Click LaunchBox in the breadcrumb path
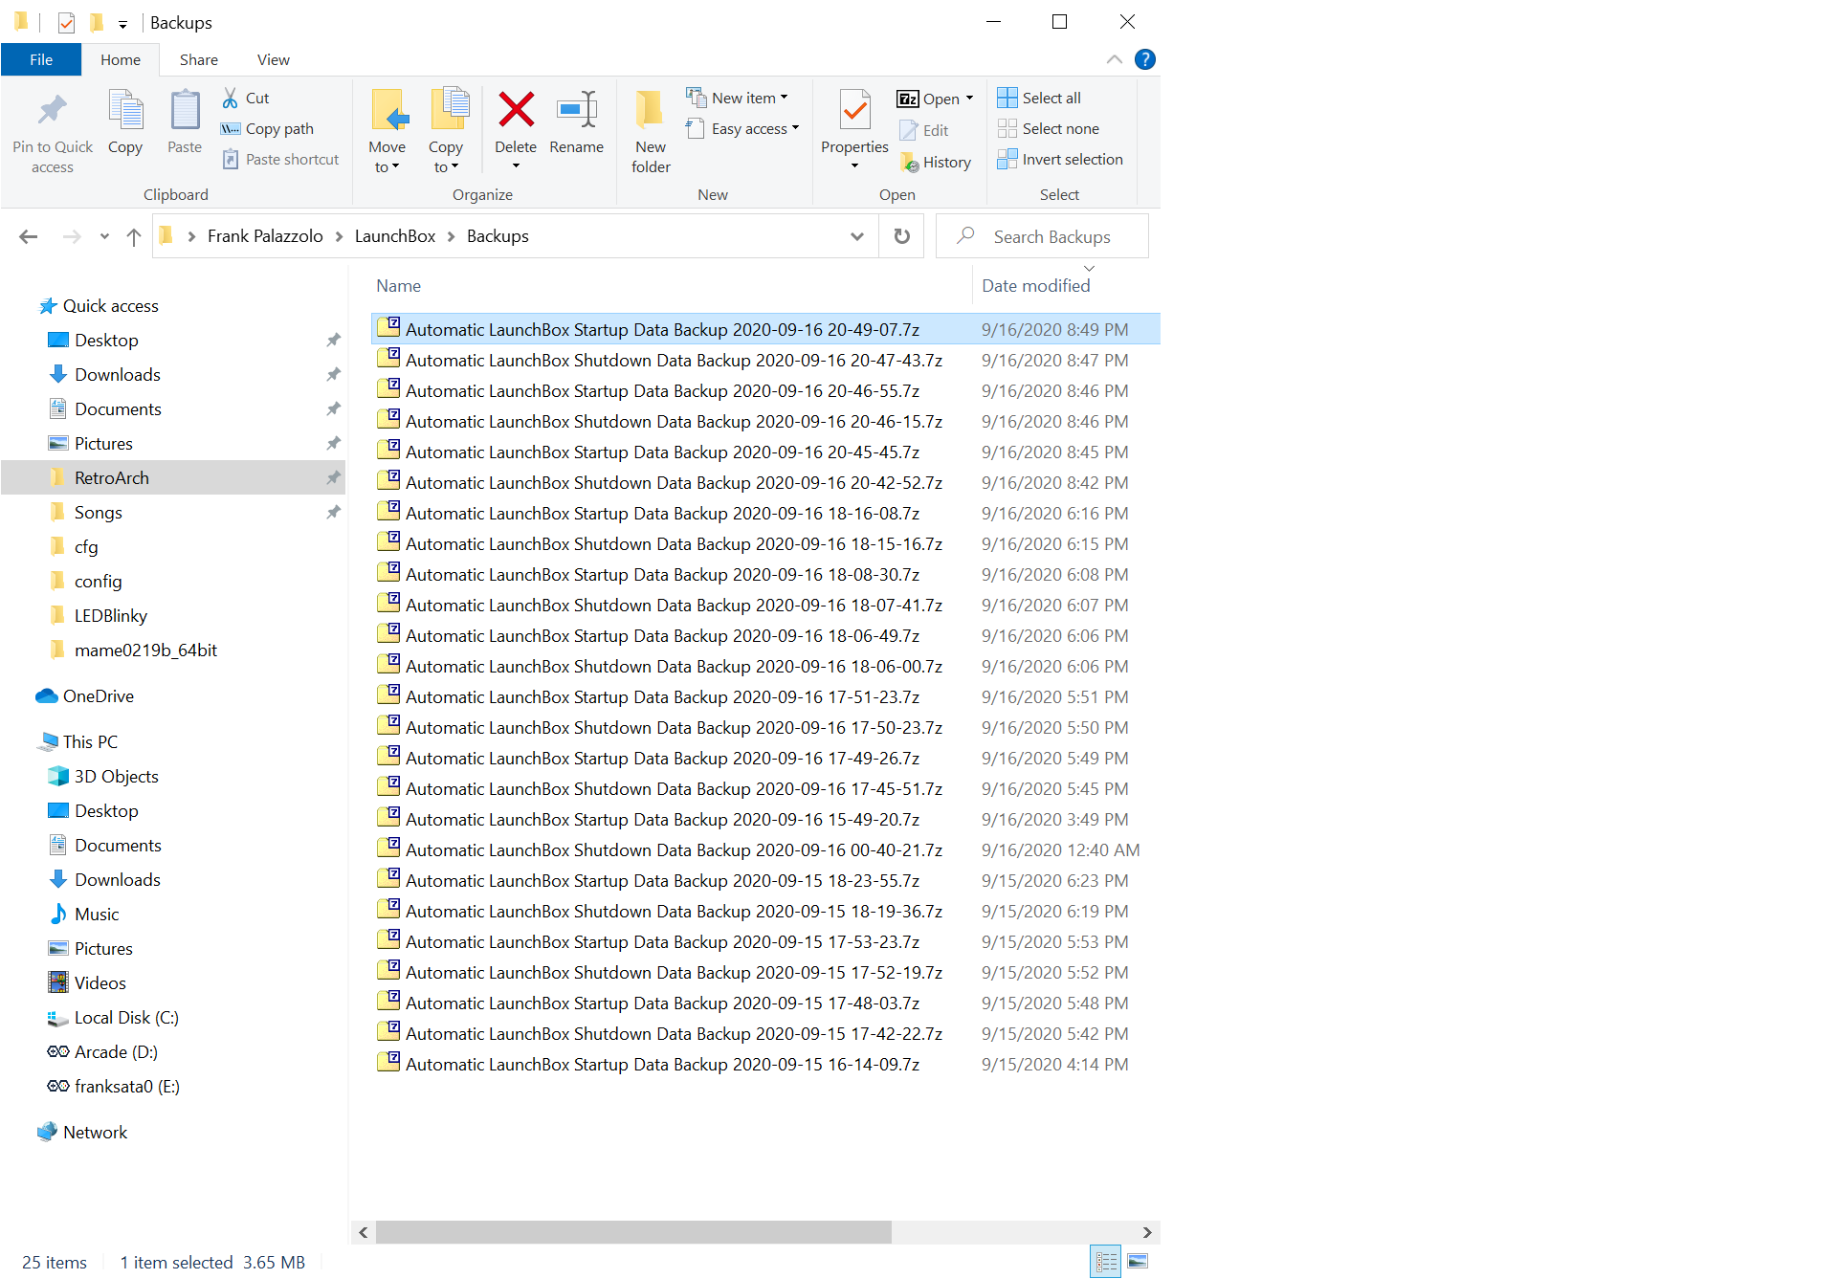 pos(394,236)
